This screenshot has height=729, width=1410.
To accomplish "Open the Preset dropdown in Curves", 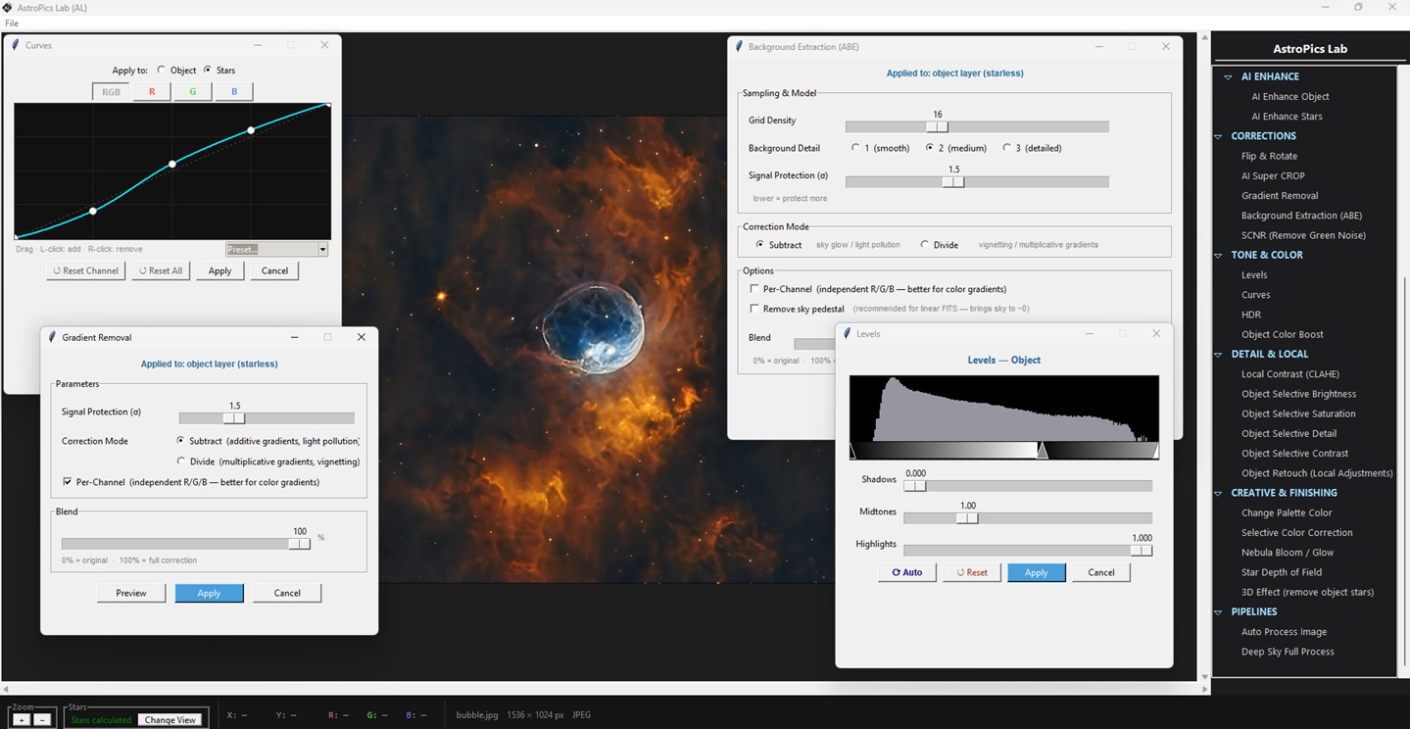I will [x=322, y=250].
